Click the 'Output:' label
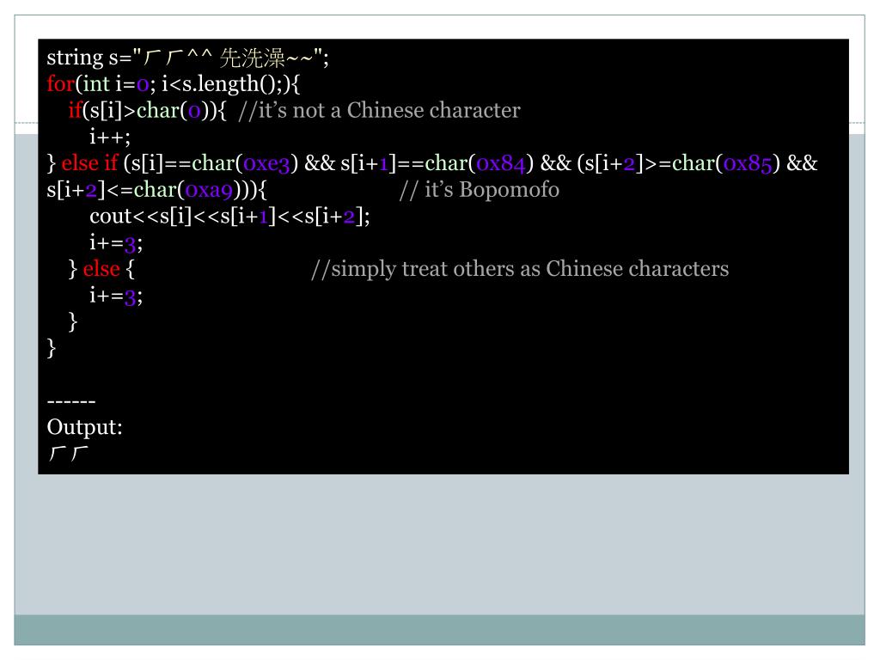880x660 pixels. click(85, 428)
